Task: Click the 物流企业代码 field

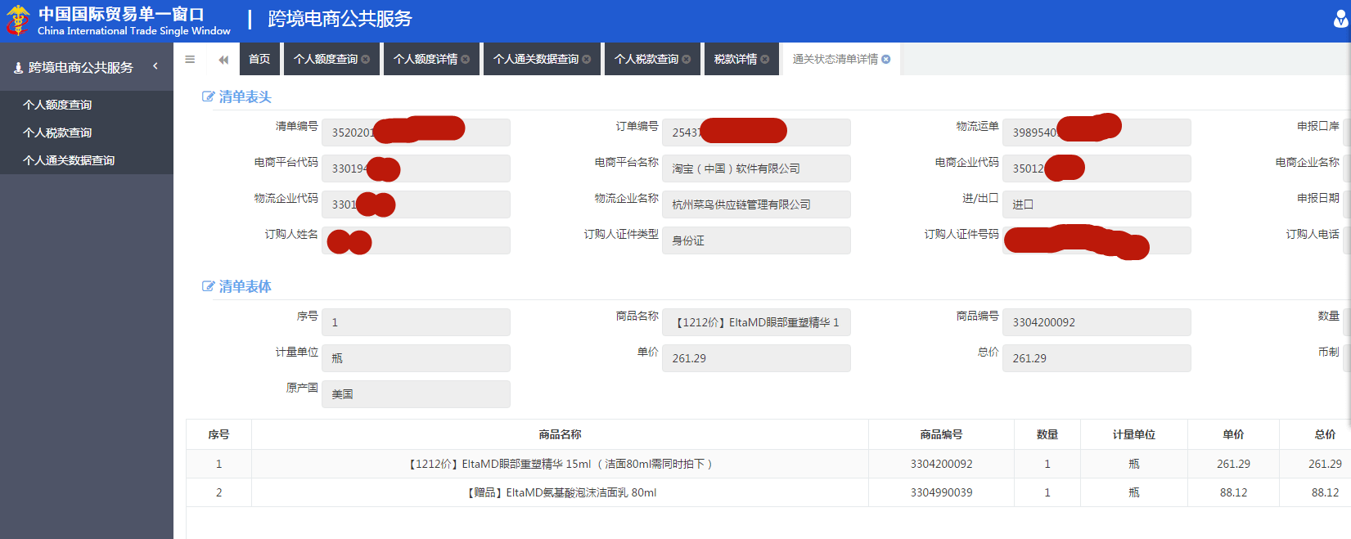Action: tap(416, 204)
